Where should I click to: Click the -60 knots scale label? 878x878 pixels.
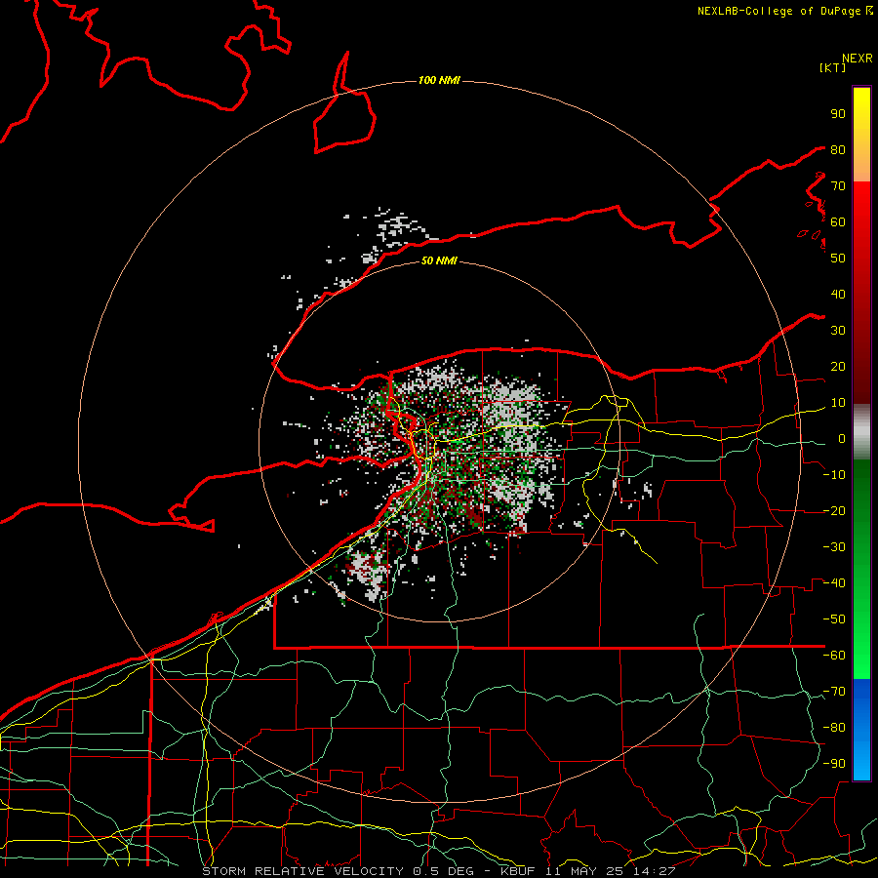(x=834, y=656)
